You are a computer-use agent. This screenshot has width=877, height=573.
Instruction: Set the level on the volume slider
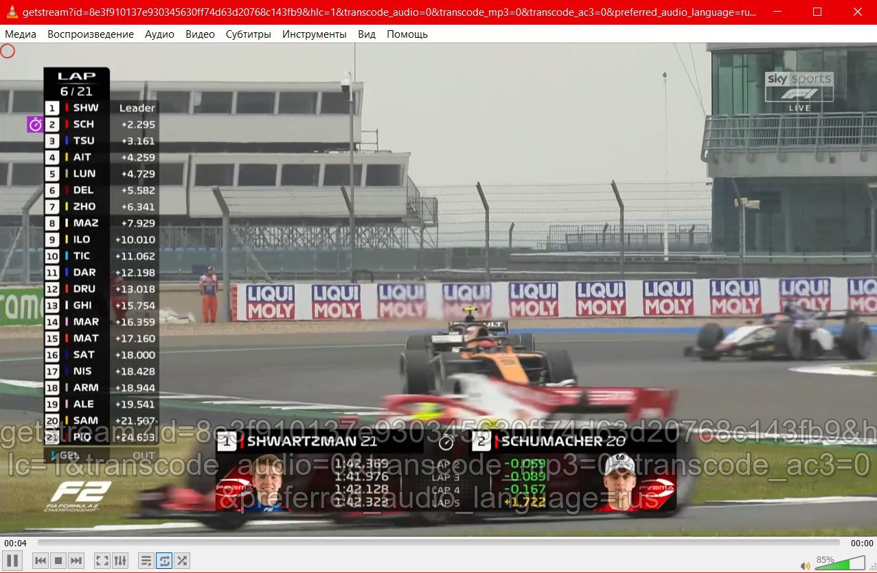coord(842,563)
